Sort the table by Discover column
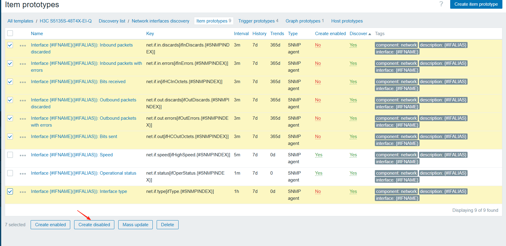 [x=358, y=34]
